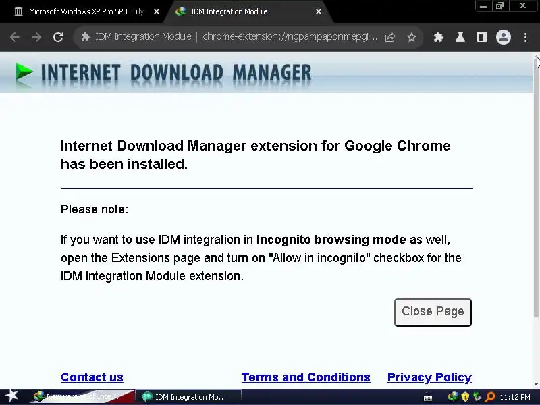Open the yellow security shield tray icon
Viewport: 540px width, 405px height.
(x=465, y=397)
